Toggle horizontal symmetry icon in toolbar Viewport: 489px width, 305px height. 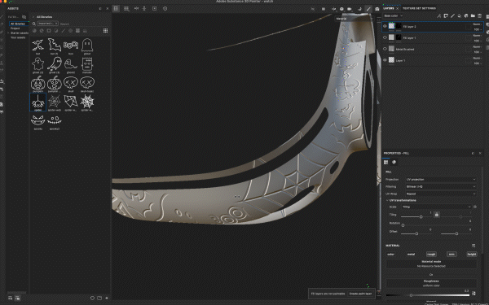[x=136, y=8]
